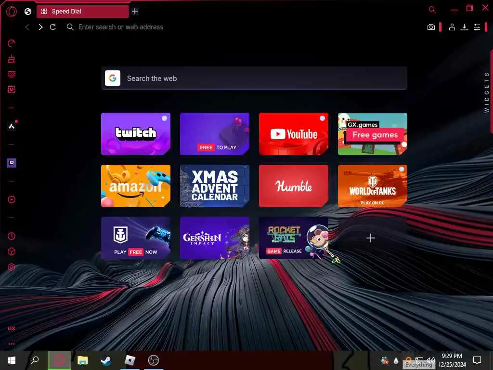This screenshot has height=370, width=493.
Task: Click the globe workspace icon
Action: [28, 12]
